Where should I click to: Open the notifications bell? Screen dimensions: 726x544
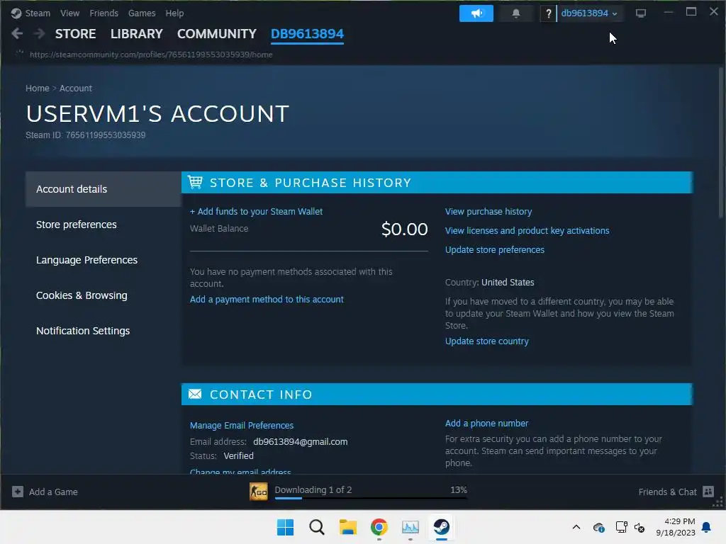coord(516,13)
